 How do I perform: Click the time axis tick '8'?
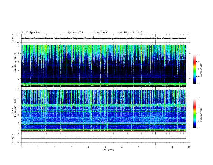[155, 147]
